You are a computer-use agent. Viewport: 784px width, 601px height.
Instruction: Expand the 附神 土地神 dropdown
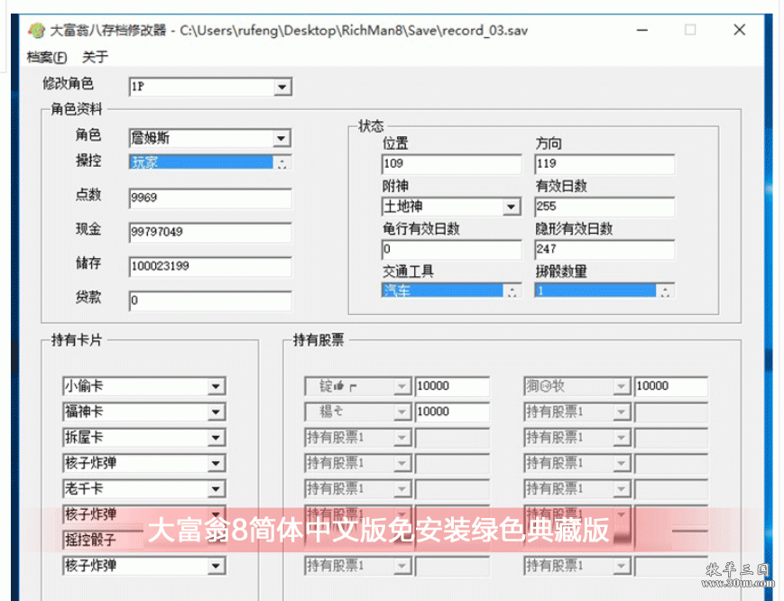[511, 207]
